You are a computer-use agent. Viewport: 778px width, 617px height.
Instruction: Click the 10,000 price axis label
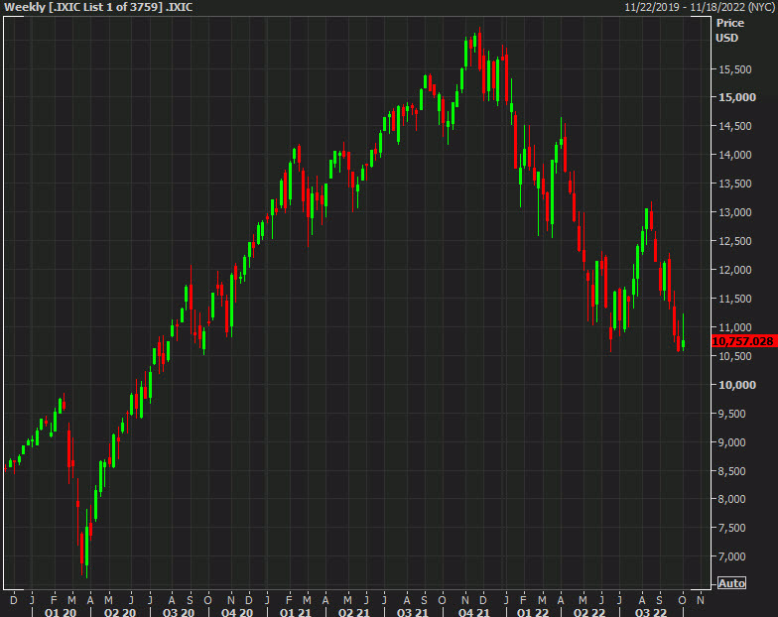point(737,385)
